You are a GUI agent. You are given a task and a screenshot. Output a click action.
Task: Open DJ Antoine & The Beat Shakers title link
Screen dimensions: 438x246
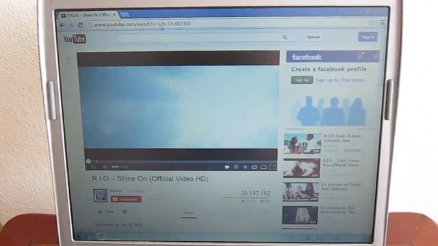[x=337, y=210]
